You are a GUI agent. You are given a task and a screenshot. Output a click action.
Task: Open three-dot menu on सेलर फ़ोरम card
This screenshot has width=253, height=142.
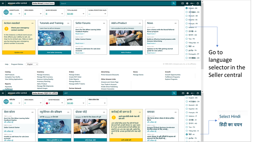33,112
